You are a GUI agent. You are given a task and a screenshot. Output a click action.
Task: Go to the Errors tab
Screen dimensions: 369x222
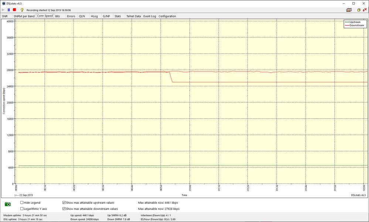[x=71, y=16]
